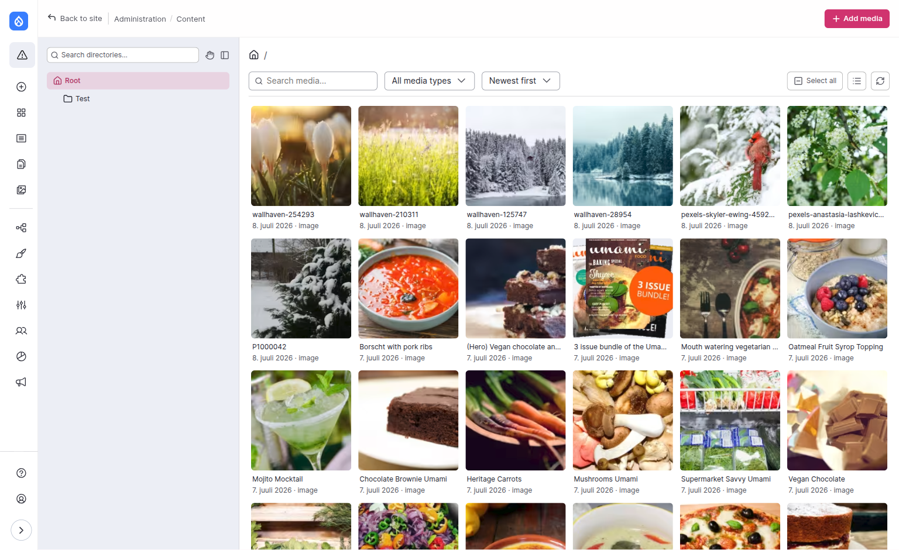Open Mushrooms Umami thumbnail

(x=623, y=420)
